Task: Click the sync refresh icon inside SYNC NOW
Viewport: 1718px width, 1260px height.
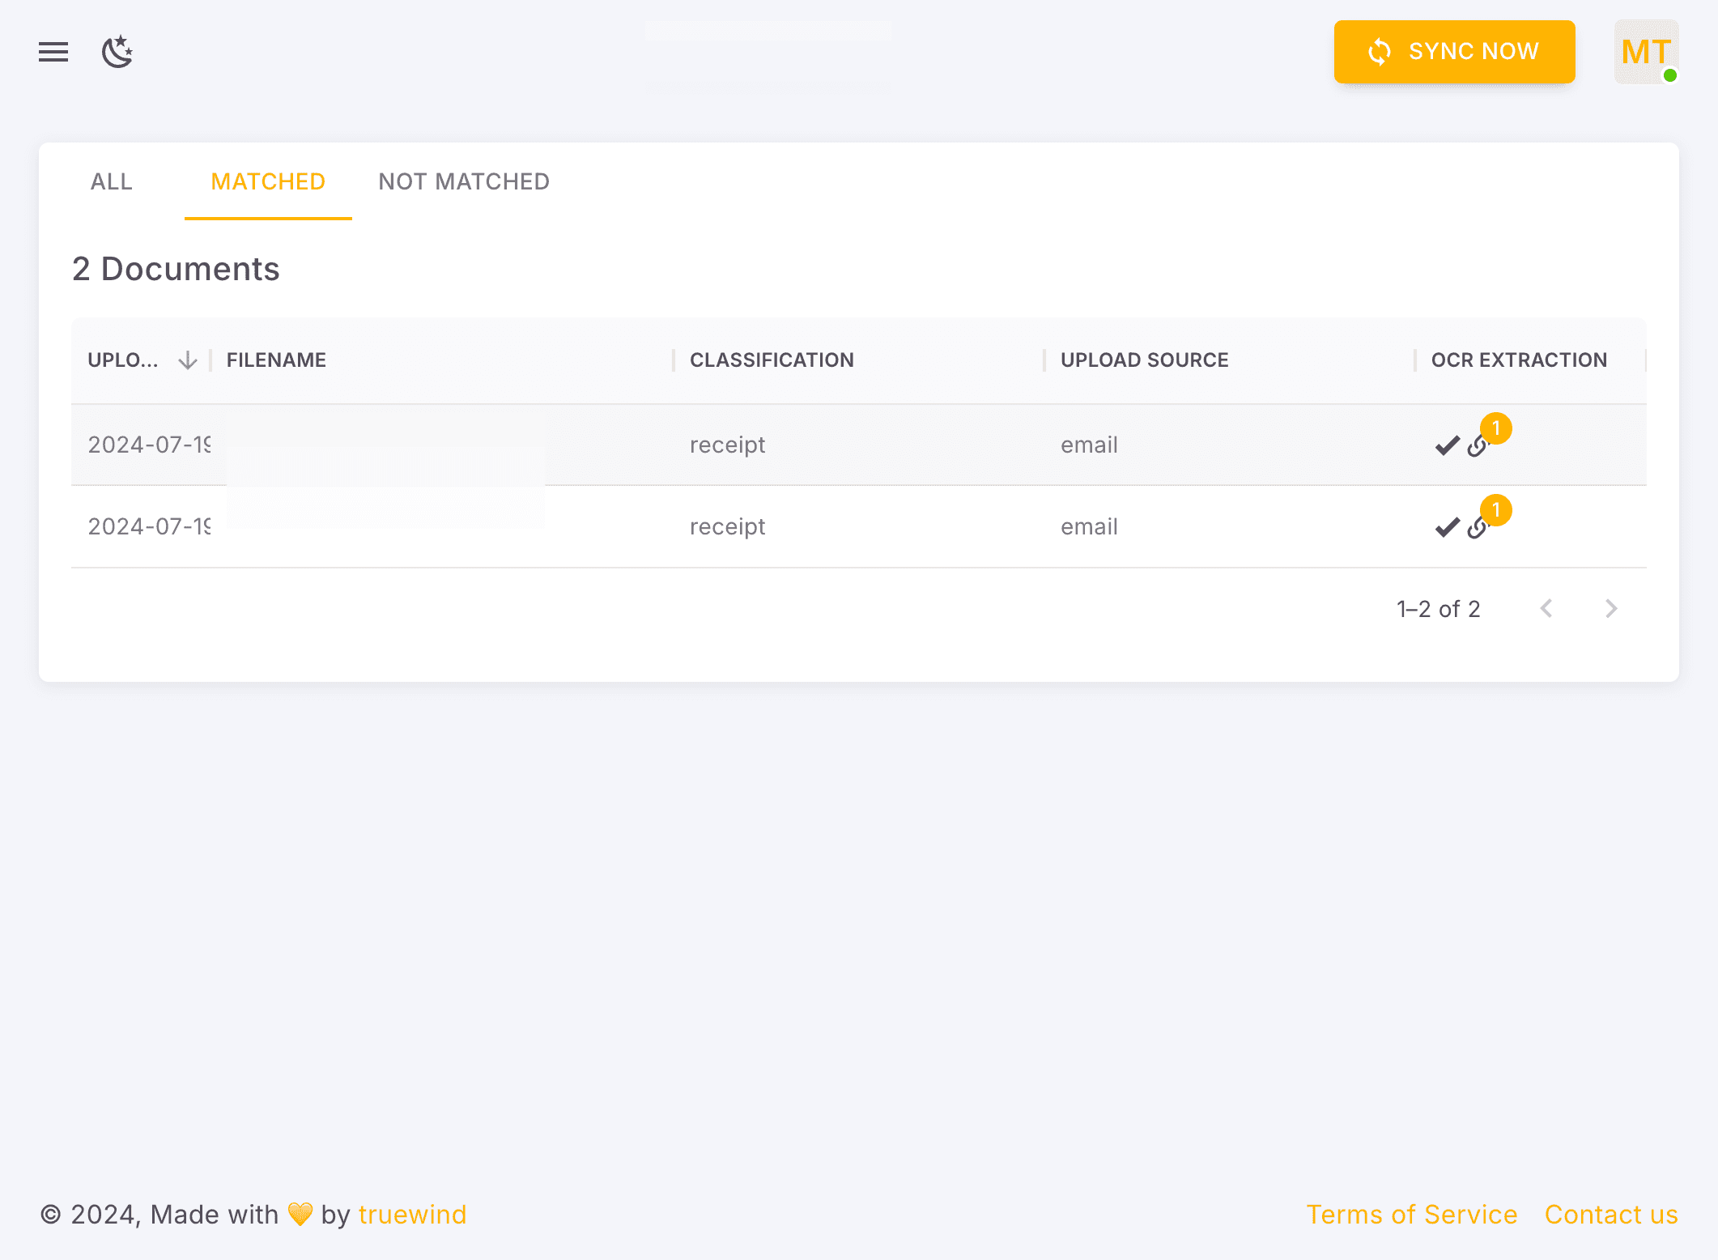Action: tap(1380, 51)
